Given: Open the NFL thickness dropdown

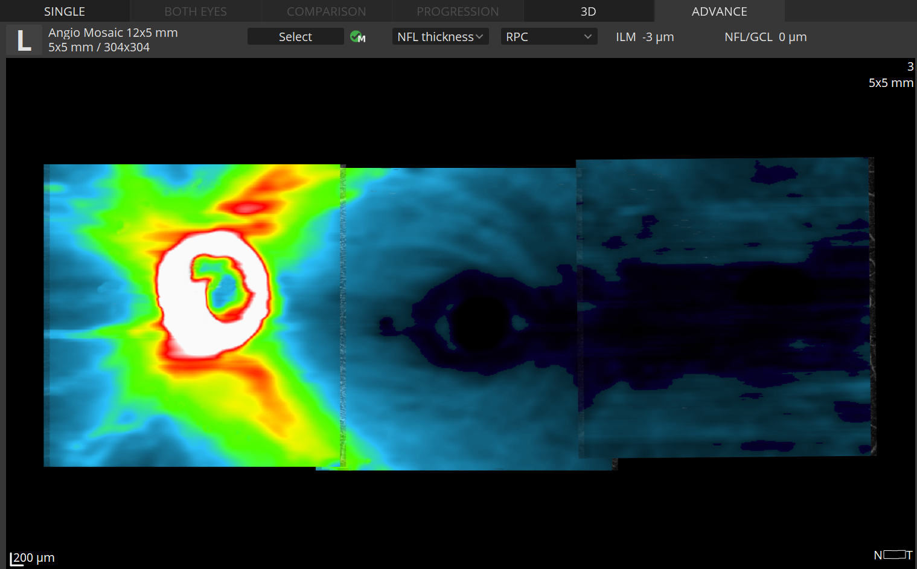Looking at the screenshot, I should [x=440, y=37].
